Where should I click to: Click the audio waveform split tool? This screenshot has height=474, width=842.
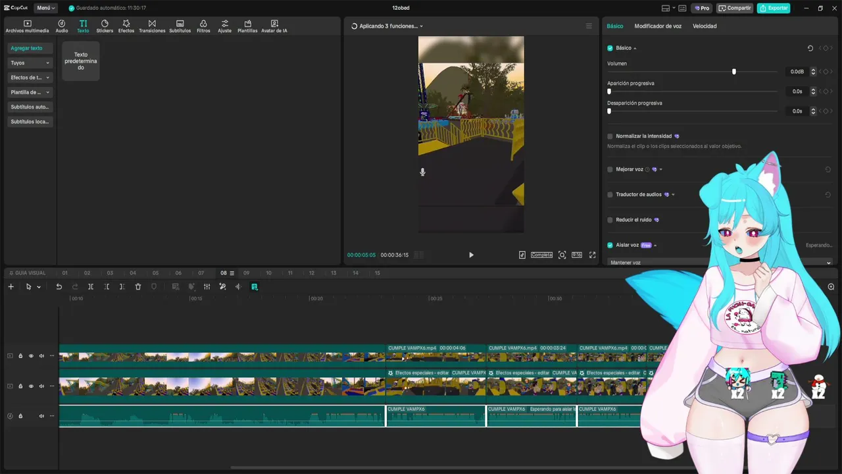[238, 286]
